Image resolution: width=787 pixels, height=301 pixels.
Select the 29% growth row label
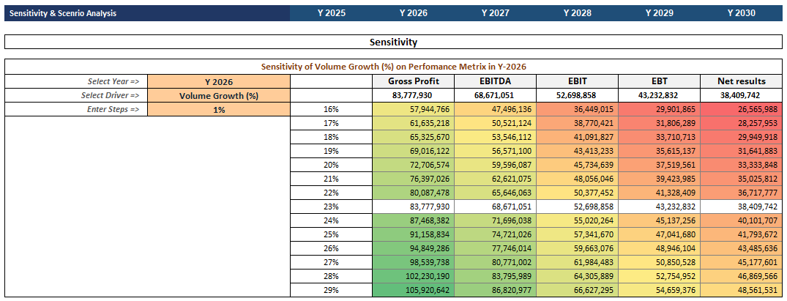[x=331, y=290]
